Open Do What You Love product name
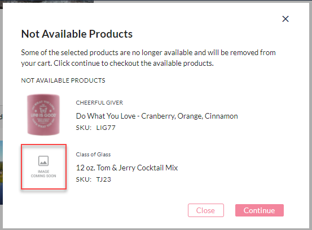 point(157,116)
